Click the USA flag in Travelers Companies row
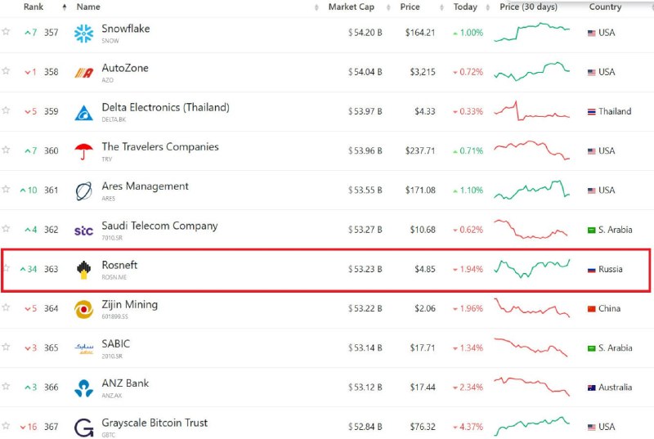Image resolution: width=654 pixels, height=439 pixels. [591, 151]
